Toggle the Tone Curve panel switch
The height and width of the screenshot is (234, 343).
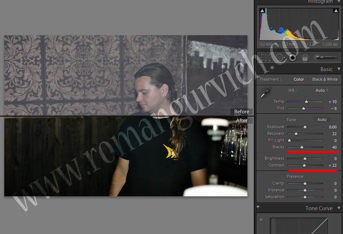pyautogui.click(x=258, y=208)
